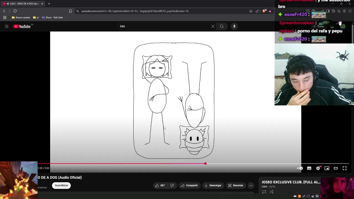354x199 pixels.
Task: Bookmark this page
Action: [x=70, y=11]
